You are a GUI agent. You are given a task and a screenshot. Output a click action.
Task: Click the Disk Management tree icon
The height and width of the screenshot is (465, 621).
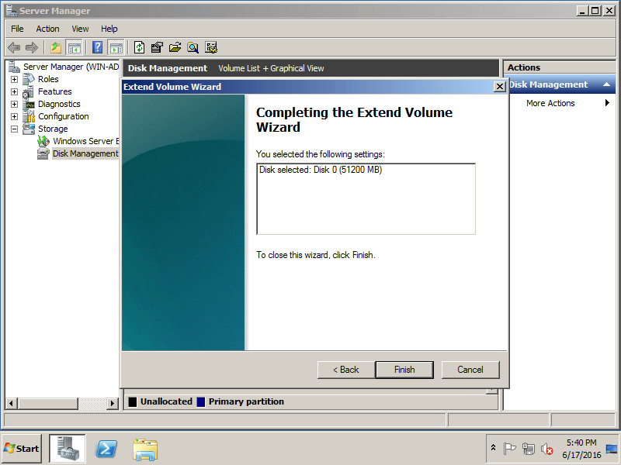pyautogui.click(x=43, y=153)
